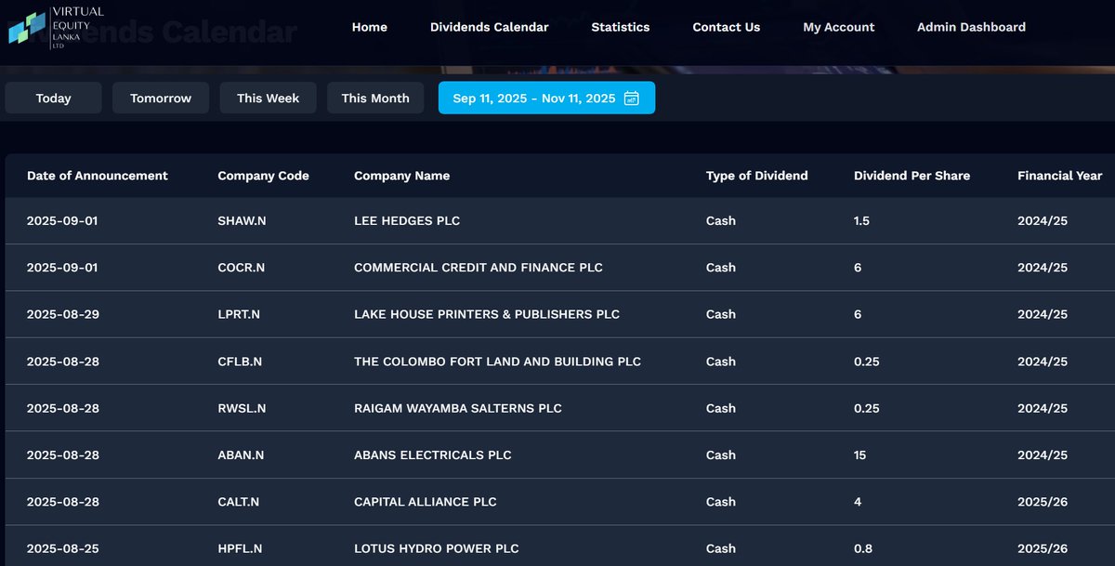Screen dimensions: 1115x566
Task: Click ABANS ELECTRICALS PLC
Action: click(433, 455)
